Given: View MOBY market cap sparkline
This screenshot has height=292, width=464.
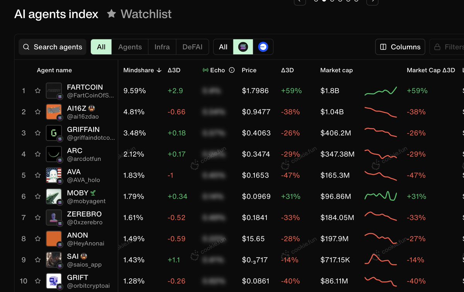Looking at the screenshot, I should (380, 196).
